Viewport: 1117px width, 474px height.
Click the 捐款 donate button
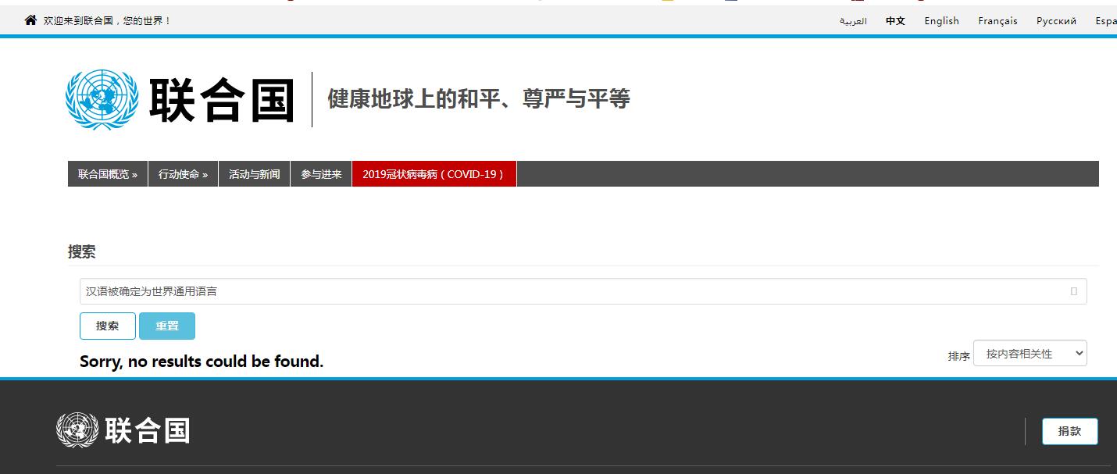coord(1069,431)
